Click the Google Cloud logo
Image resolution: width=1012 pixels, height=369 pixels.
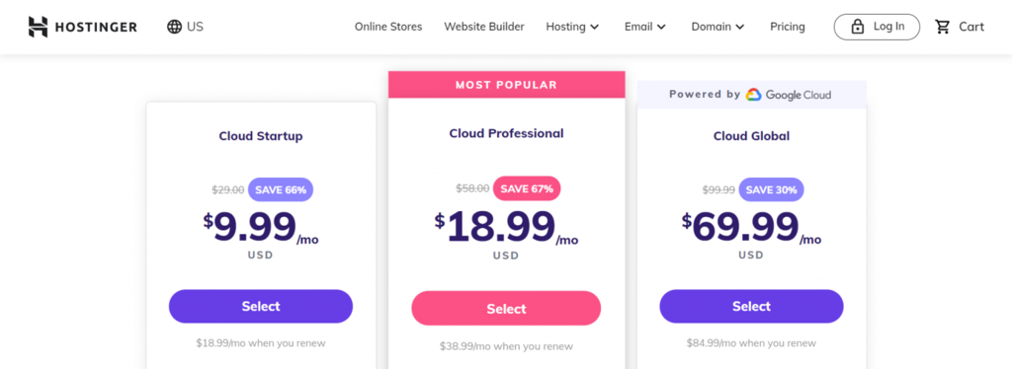(788, 95)
